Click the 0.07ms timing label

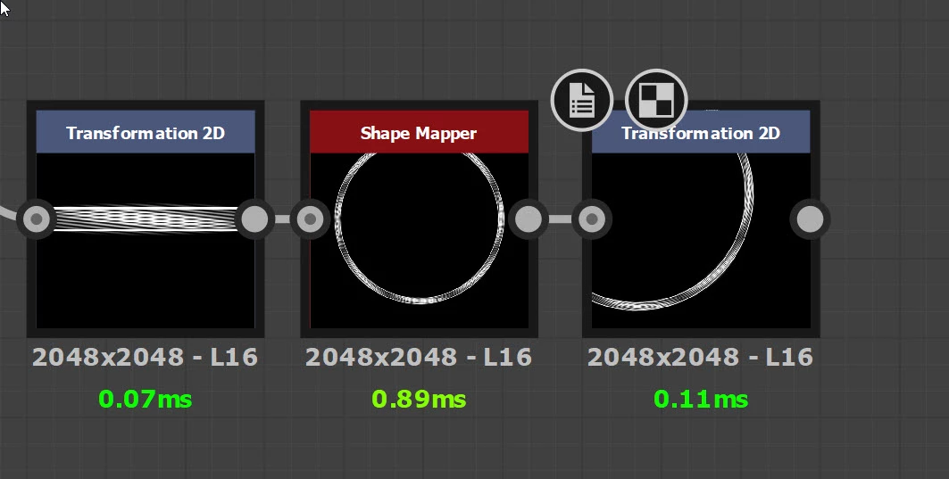[146, 400]
